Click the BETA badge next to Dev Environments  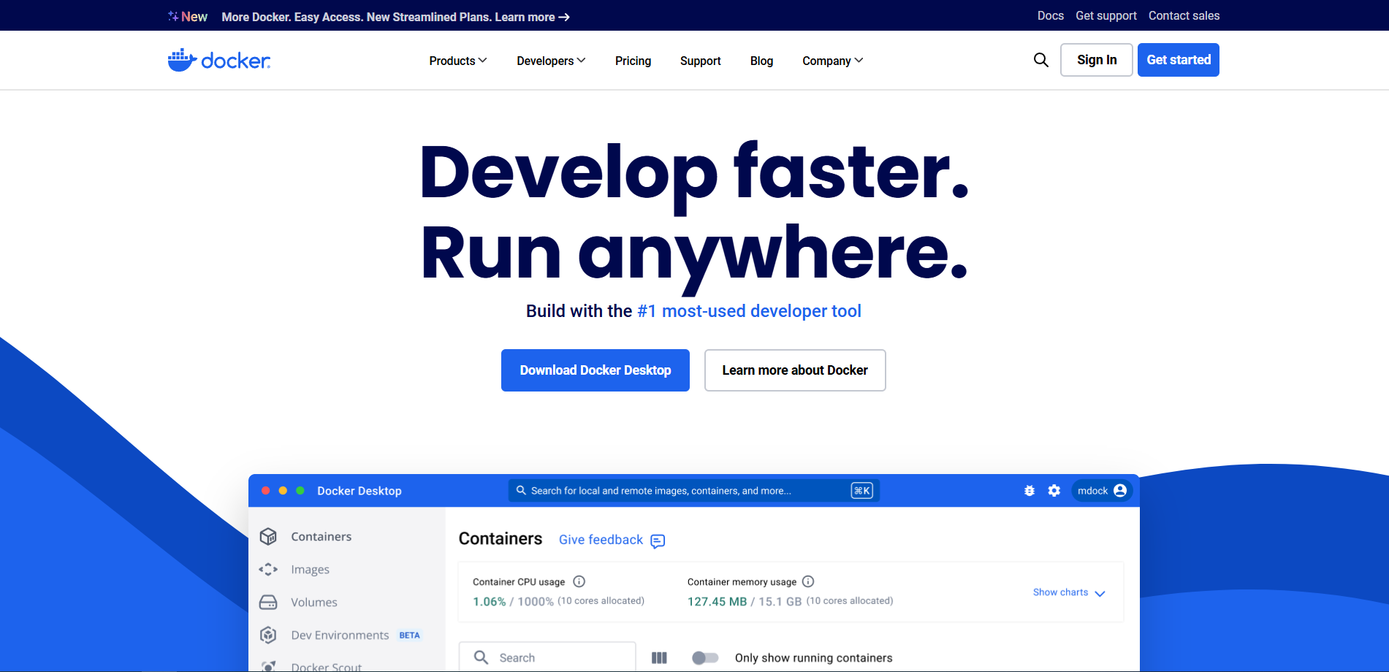pos(409,635)
